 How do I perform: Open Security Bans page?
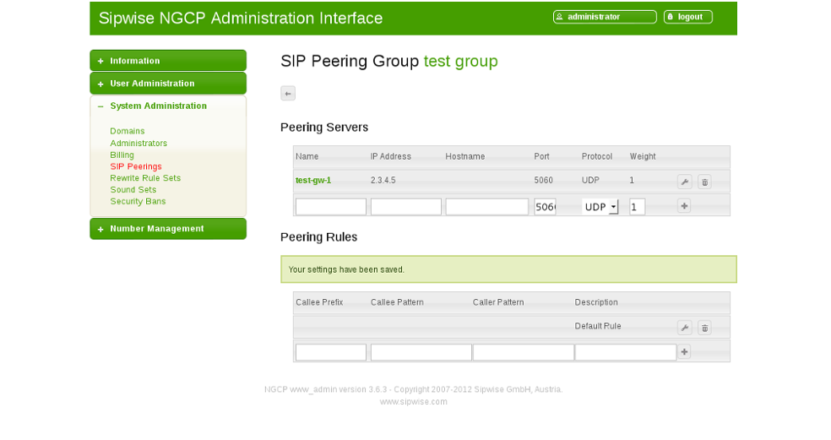[x=138, y=202]
